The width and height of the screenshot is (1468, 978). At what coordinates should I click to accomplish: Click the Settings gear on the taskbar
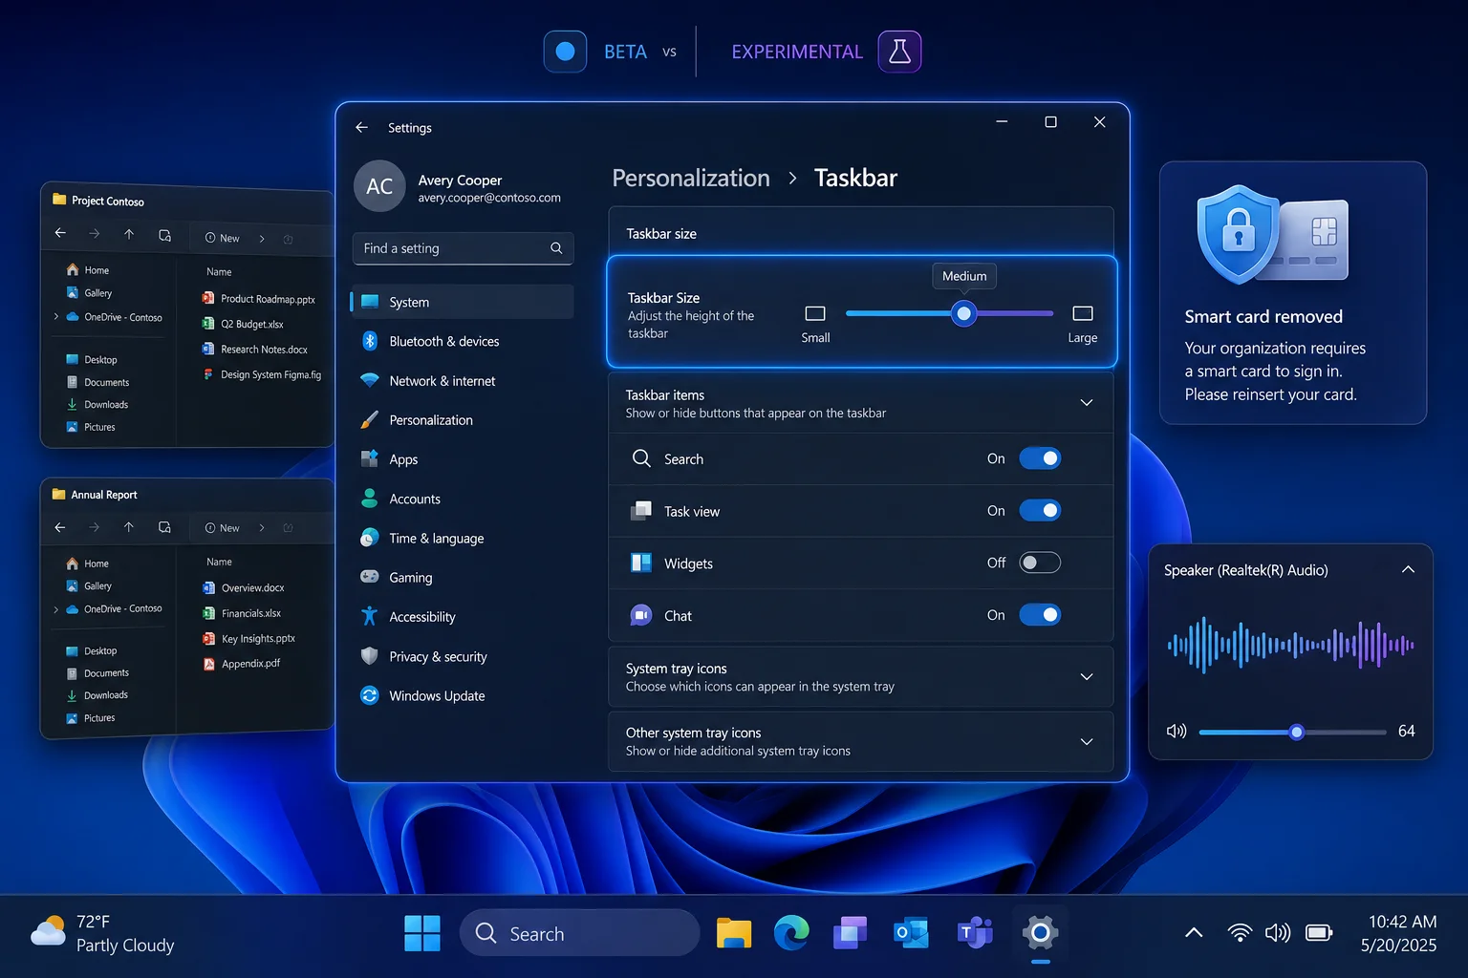click(x=1040, y=933)
